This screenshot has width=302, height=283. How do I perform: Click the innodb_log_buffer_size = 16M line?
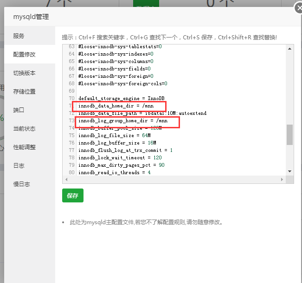point(117,143)
